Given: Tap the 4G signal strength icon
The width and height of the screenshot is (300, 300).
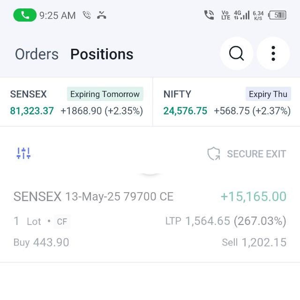Looking at the screenshot, I should [240, 15].
